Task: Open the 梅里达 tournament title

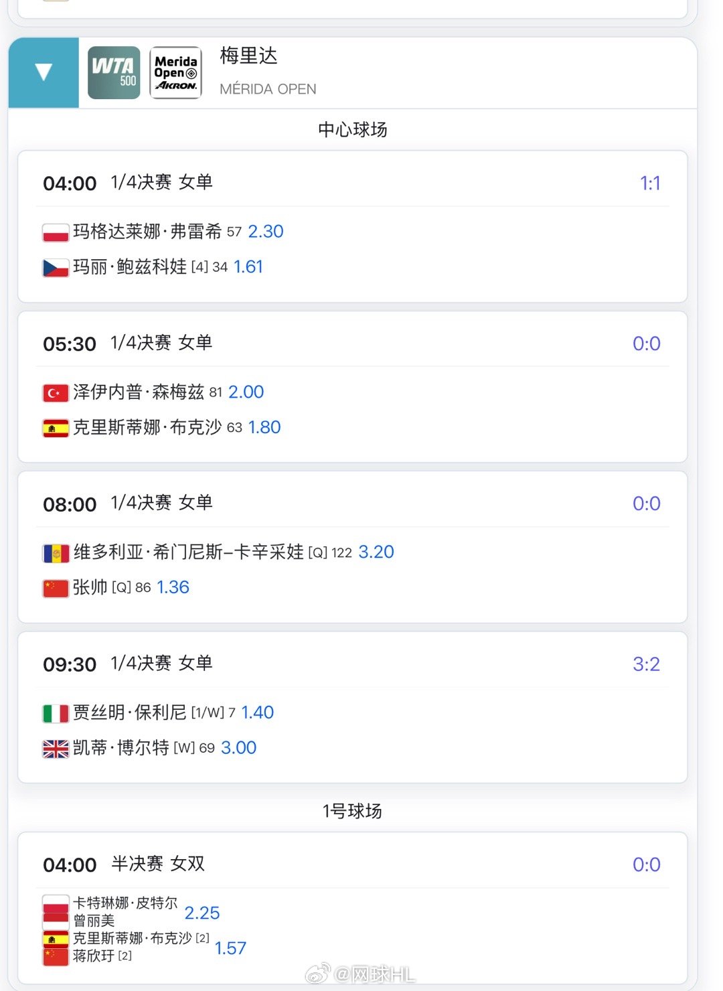Action: point(248,56)
